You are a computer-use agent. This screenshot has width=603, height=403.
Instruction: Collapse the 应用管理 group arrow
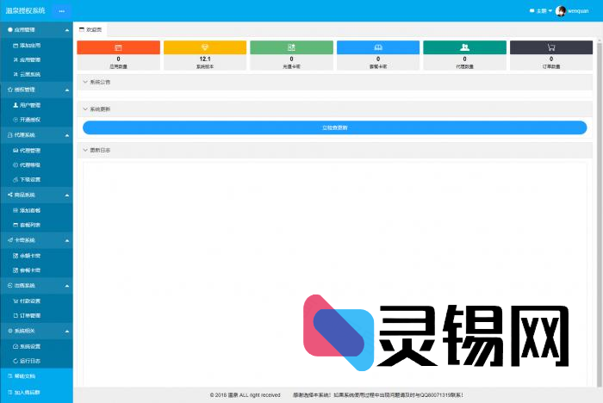67,30
